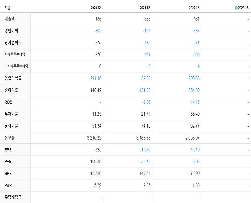Click the 당좌비율 row label

pos(11,126)
